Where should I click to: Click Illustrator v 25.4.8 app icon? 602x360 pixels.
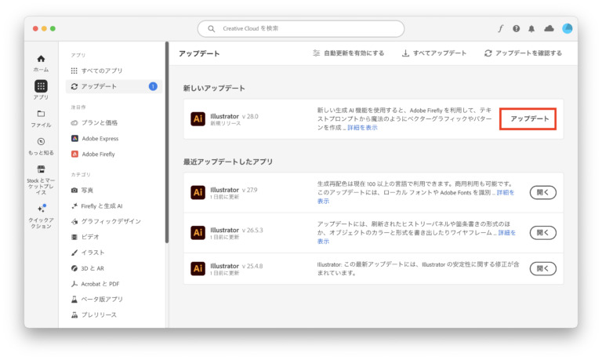point(198,268)
